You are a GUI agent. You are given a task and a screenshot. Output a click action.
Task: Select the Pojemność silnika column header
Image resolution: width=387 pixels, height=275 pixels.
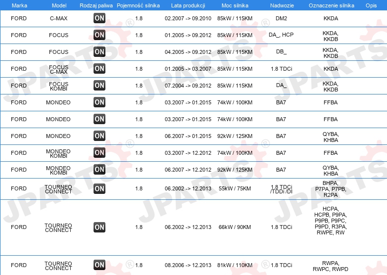[138, 5]
